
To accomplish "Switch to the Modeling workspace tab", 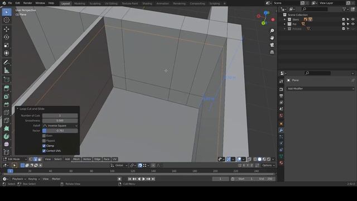I will (x=79, y=3).
